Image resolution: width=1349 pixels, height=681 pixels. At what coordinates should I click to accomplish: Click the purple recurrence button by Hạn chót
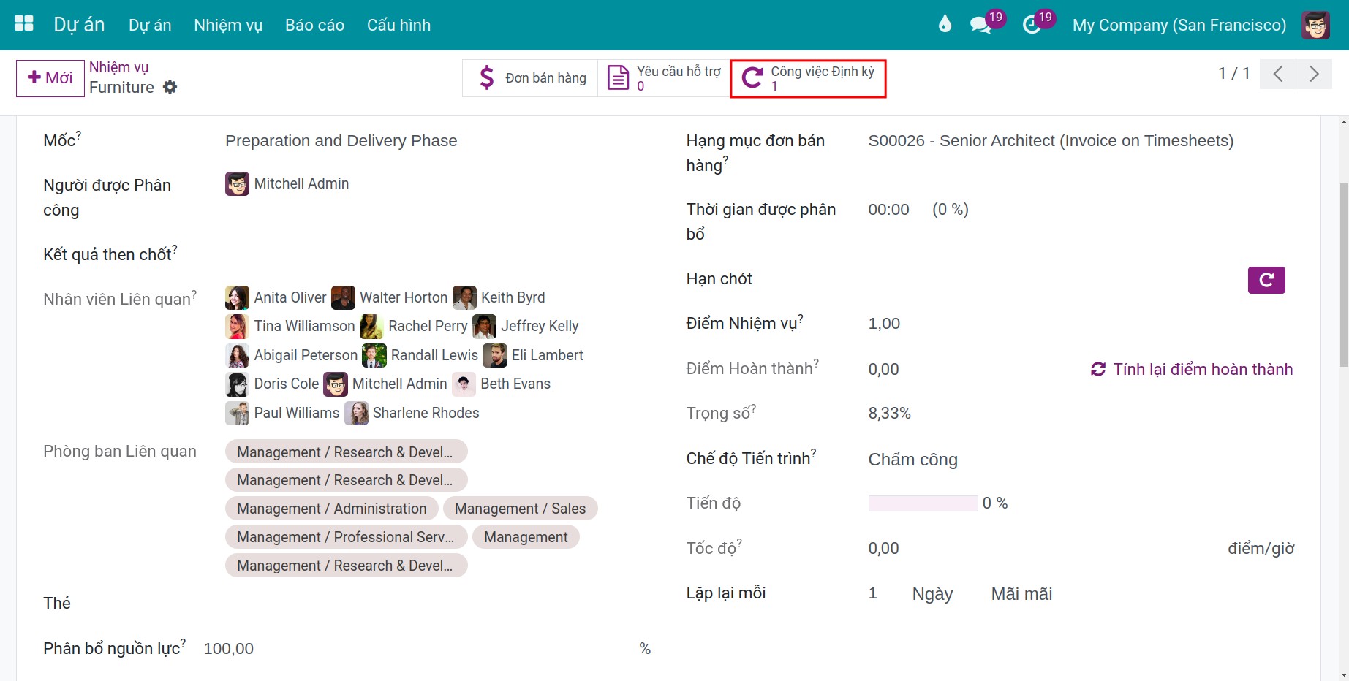point(1266,280)
